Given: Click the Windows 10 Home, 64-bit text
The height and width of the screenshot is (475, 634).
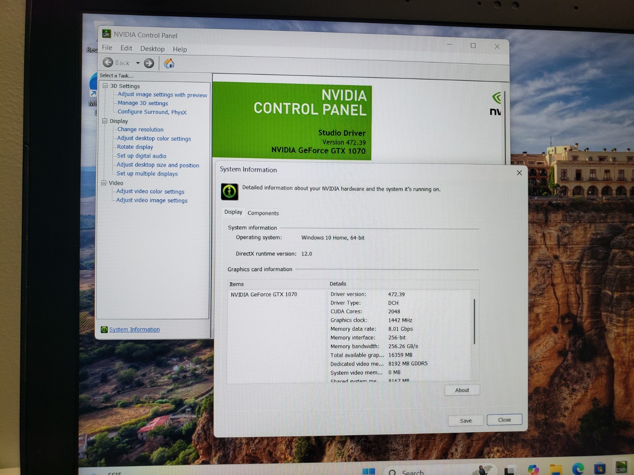Looking at the screenshot, I should tap(333, 238).
